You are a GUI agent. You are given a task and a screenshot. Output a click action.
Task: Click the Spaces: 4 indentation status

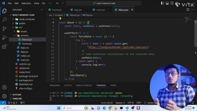point(120,103)
